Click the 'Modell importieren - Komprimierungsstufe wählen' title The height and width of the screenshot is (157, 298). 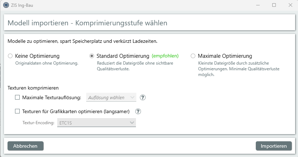[87, 23]
